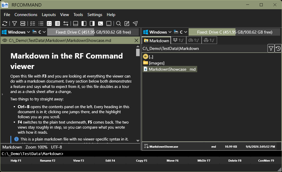Viewport: 282px width, 172px height.
Task: Toggle the function key bar icon
Action: point(109,23)
